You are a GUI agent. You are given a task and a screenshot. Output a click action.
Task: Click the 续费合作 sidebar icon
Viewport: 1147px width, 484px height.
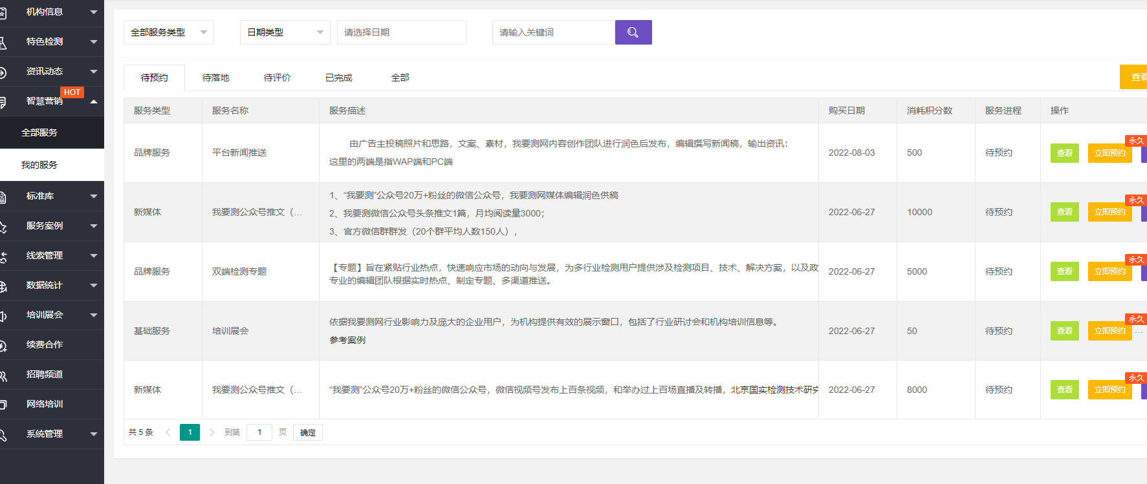click(3, 346)
